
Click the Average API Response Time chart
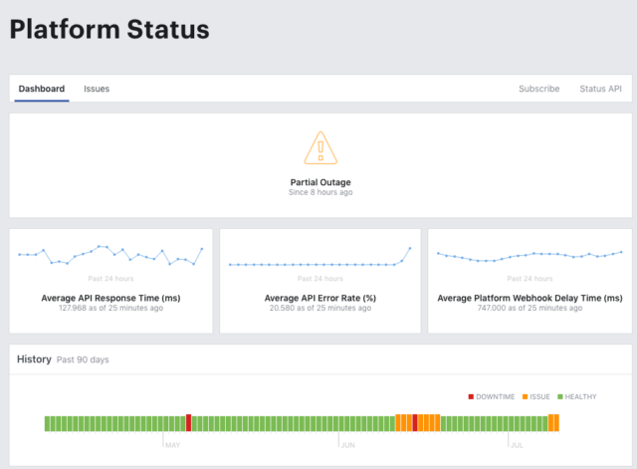point(110,255)
